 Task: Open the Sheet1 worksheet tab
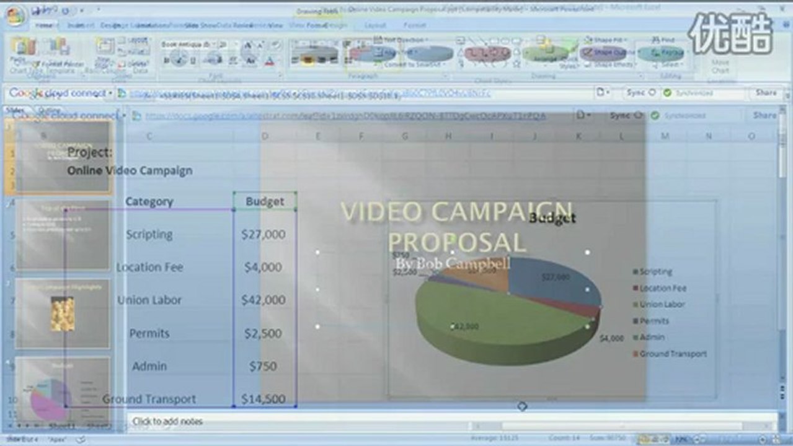pos(62,426)
